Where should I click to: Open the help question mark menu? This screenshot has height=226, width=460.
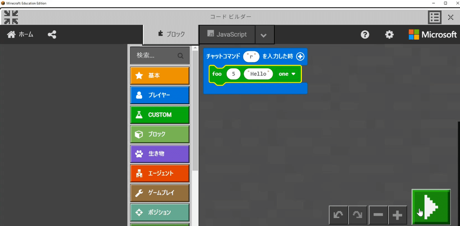(365, 34)
